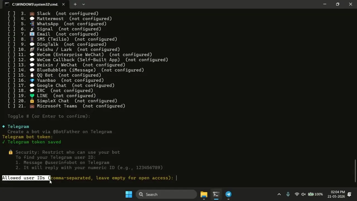Image resolution: width=357 pixels, height=201 pixels.
Task: Open Telegram from the taskbar
Action: pyautogui.click(x=228, y=194)
